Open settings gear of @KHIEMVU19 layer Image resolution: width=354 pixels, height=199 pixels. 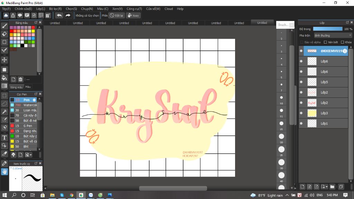[345, 51]
